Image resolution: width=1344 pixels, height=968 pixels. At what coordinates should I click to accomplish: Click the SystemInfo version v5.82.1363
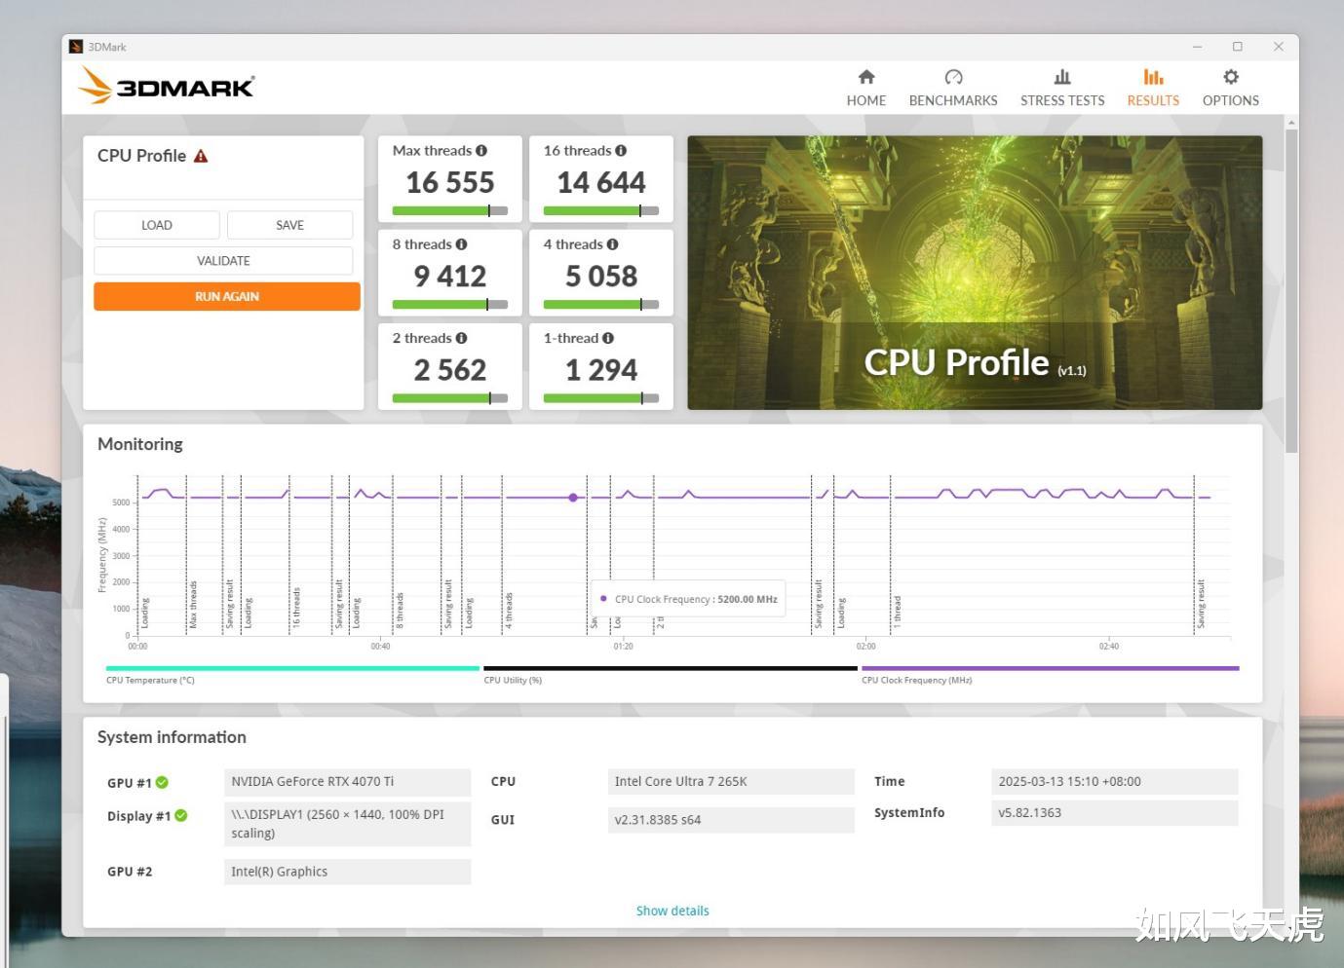1115,813
